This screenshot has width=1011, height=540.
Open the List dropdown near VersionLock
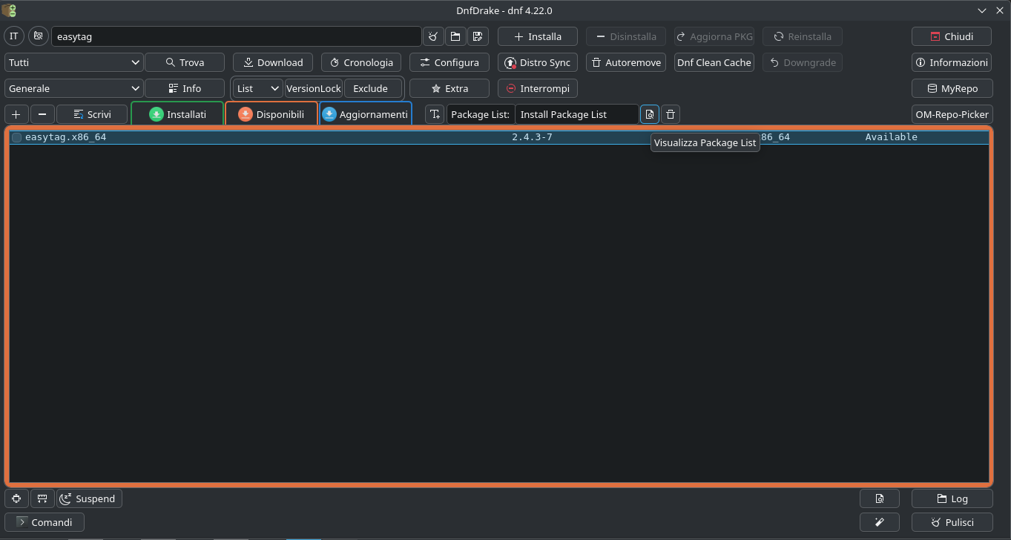pos(257,88)
